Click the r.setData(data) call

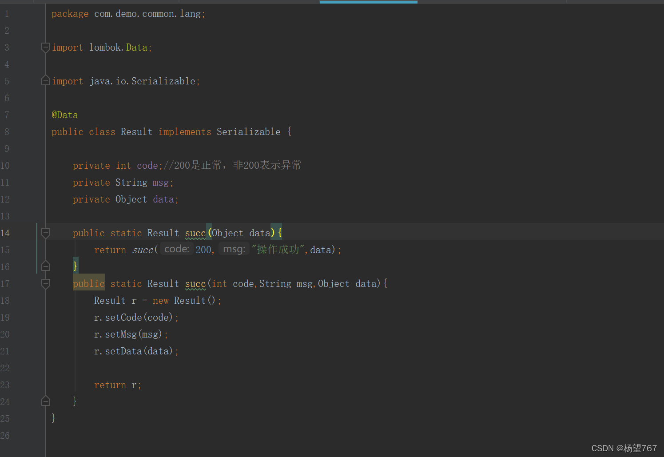coord(136,351)
